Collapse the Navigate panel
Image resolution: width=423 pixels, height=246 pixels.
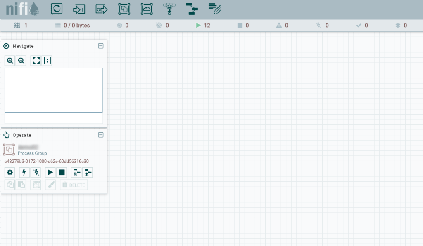point(100,46)
